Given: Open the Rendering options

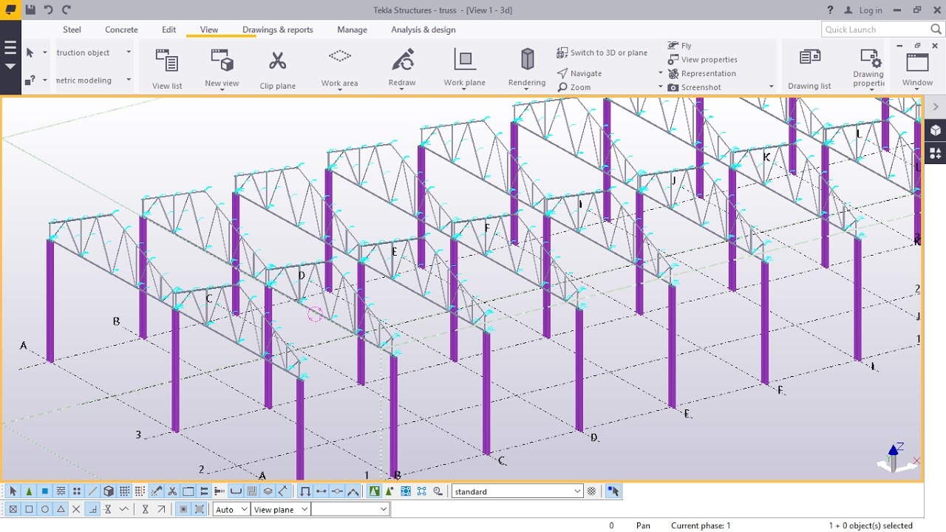Looking at the screenshot, I should 527,68.
